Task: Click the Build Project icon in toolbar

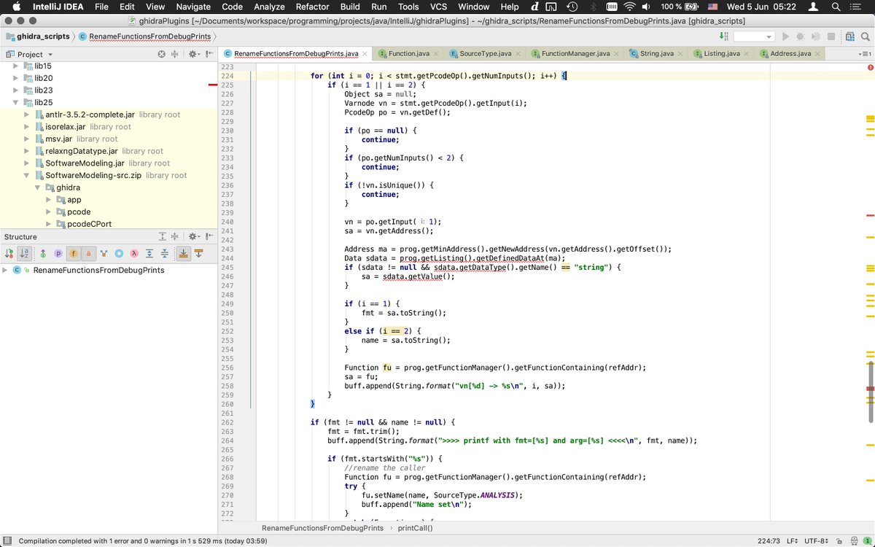Action: pos(723,36)
